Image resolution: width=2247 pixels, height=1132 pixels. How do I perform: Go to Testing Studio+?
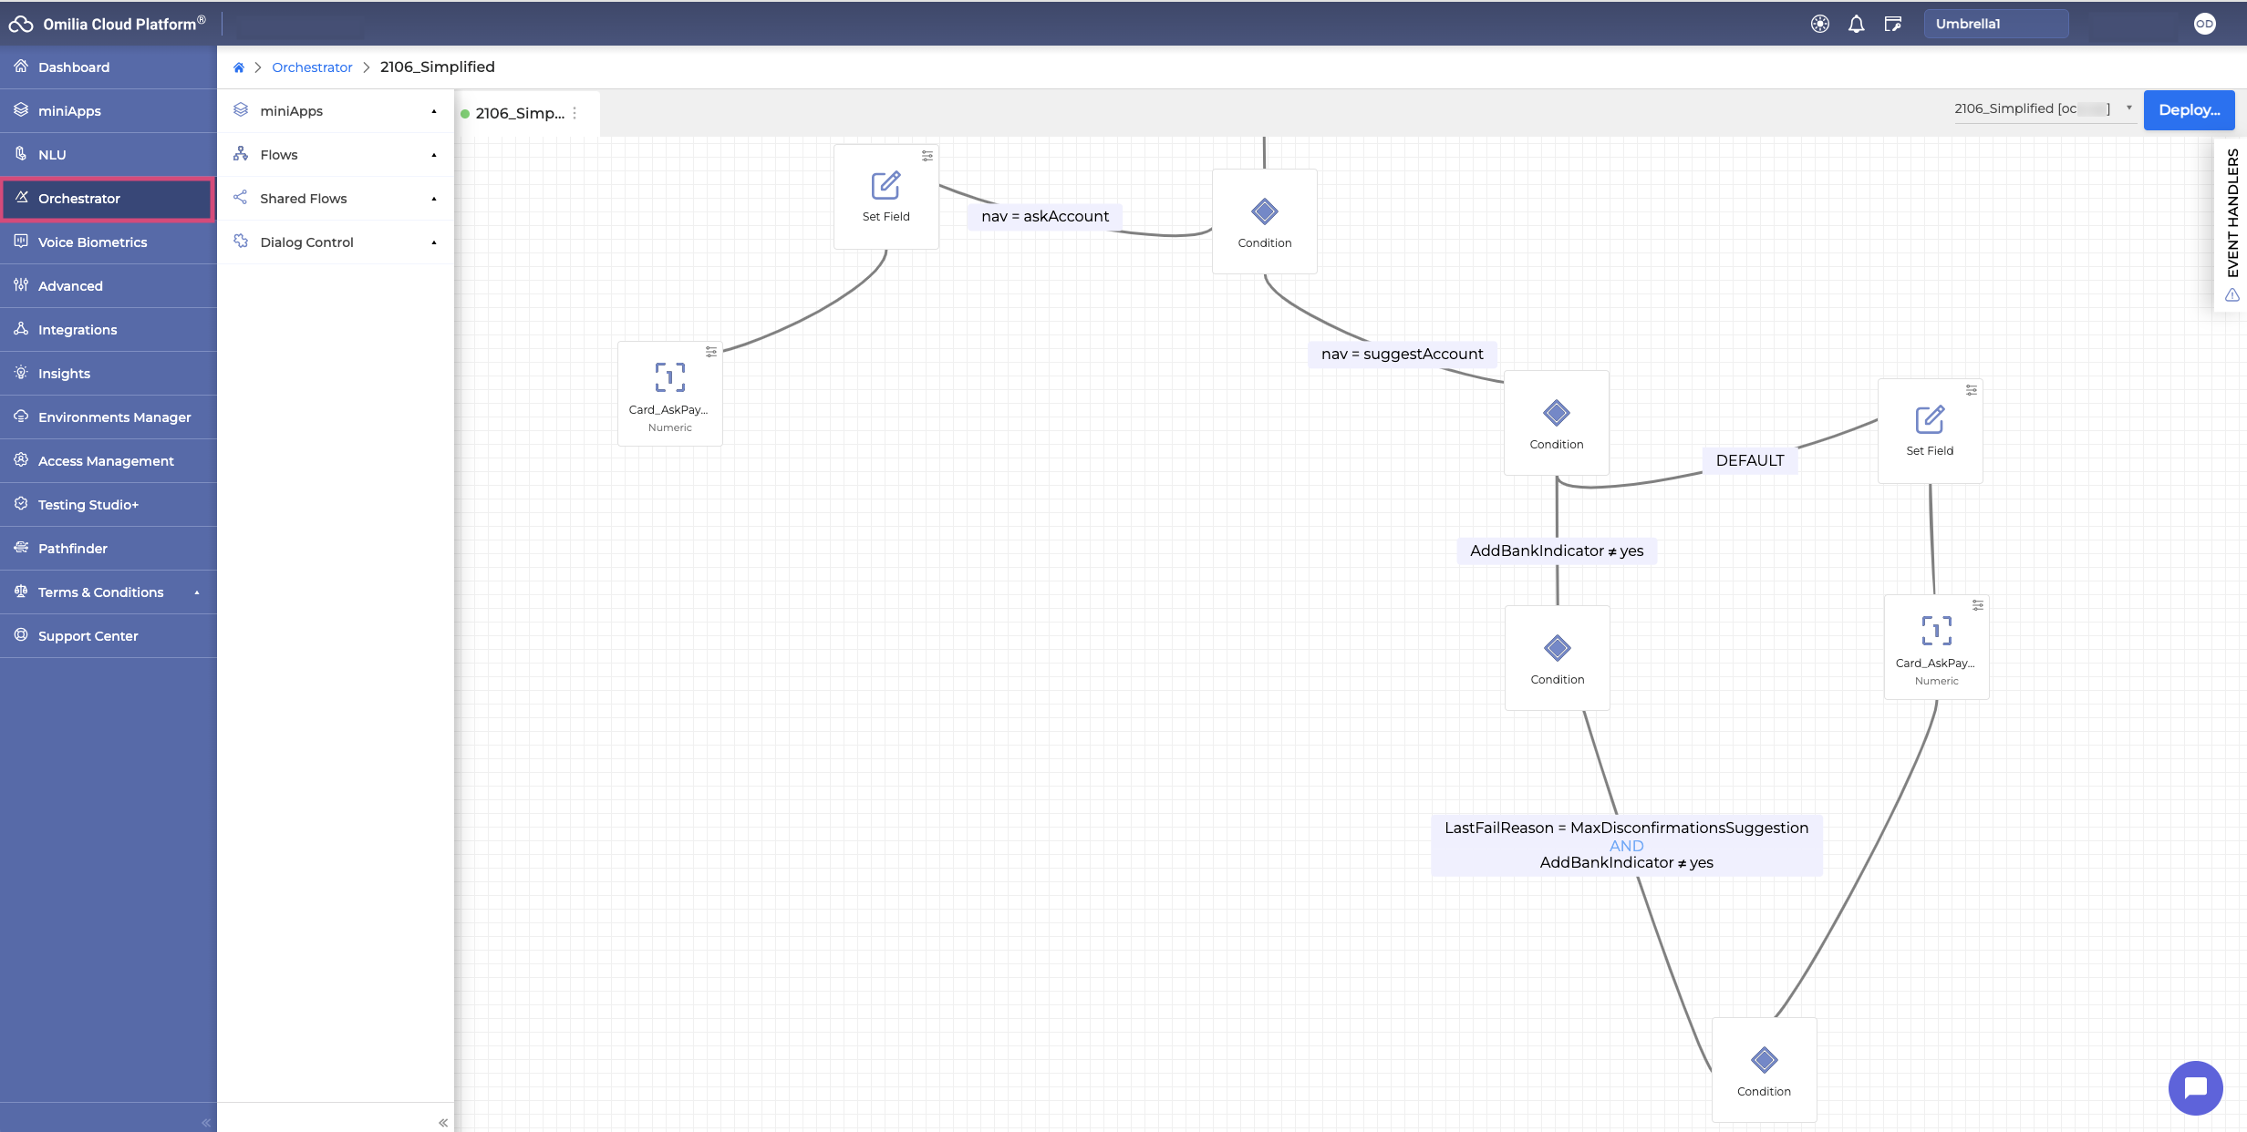(88, 504)
